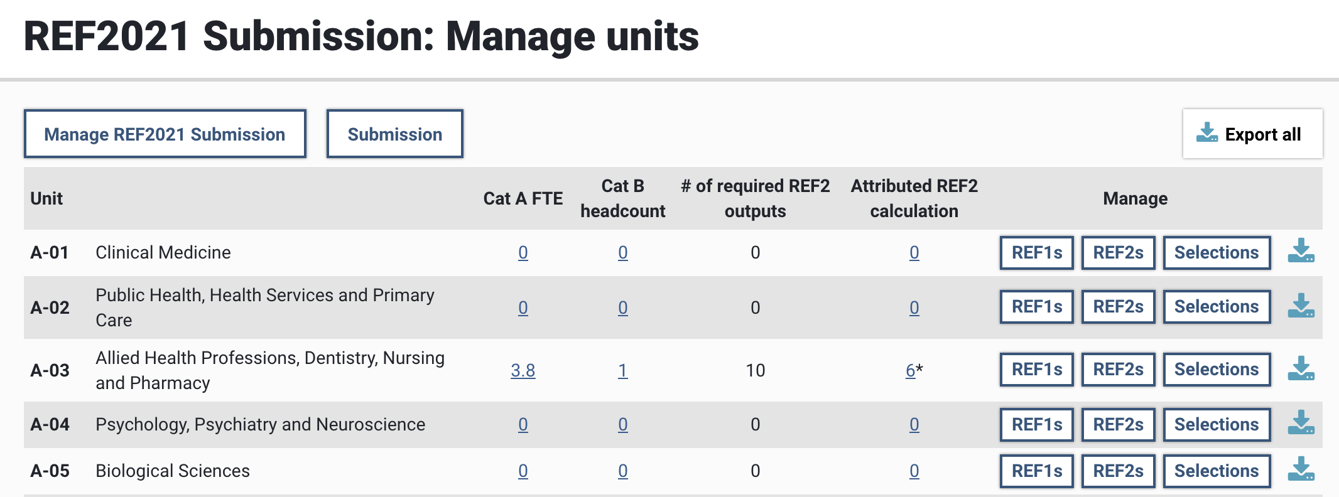The width and height of the screenshot is (1339, 497).
Task: Open Cat B headcount link for A-03
Action: click(x=622, y=370)
